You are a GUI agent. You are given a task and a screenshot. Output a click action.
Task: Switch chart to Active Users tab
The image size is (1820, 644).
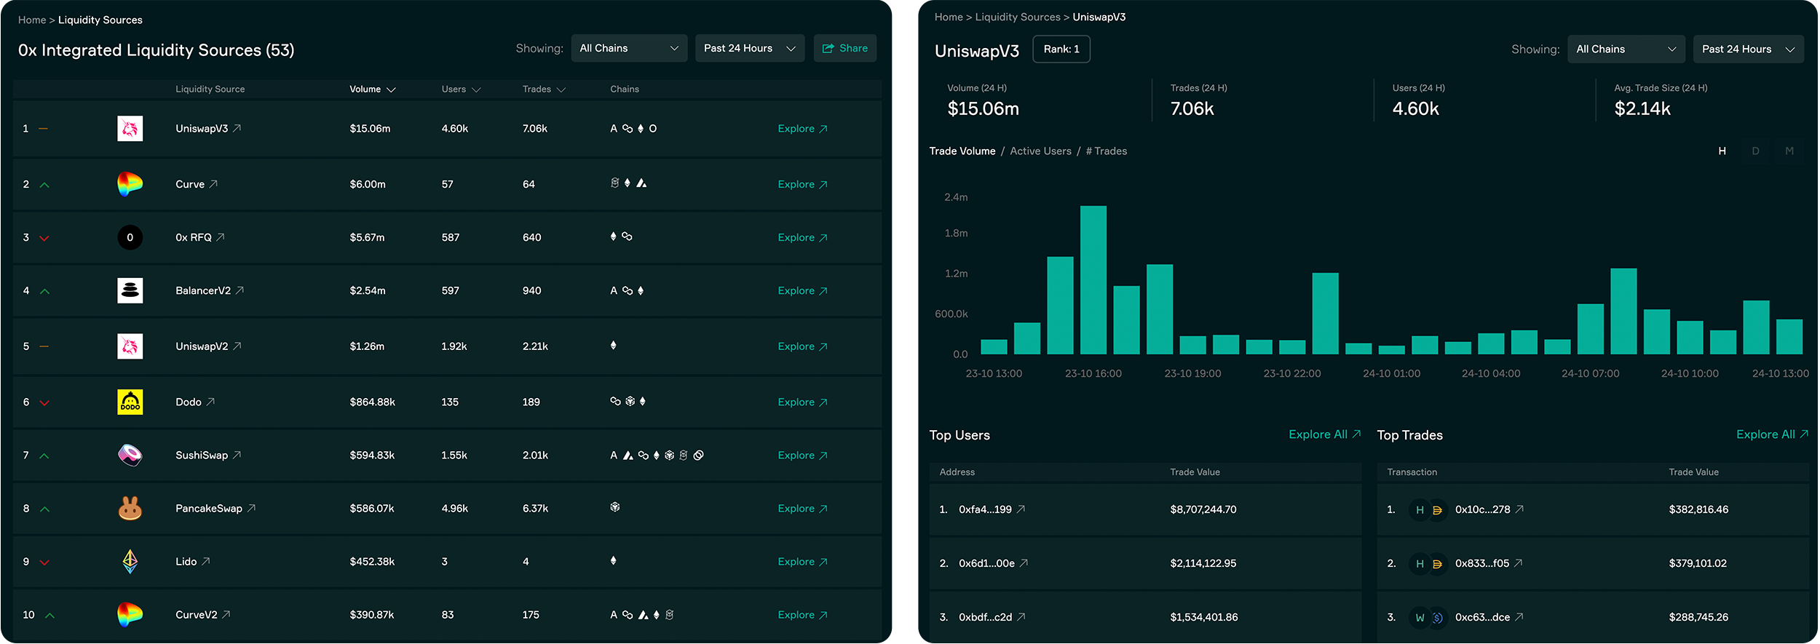click(x=1040, y=151)
